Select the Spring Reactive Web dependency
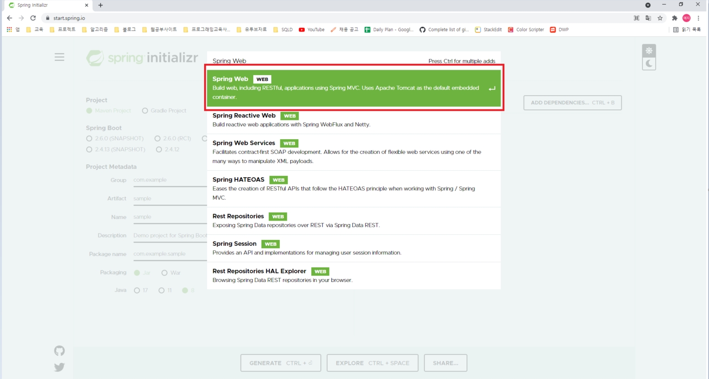This screenshot has width=709, height=379. point(354,120)
